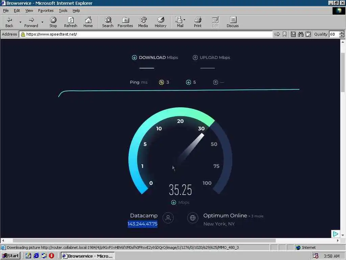Click the Internet zone in status bar
The width and height of the screenshot is (346, 260).
[306, 247]
